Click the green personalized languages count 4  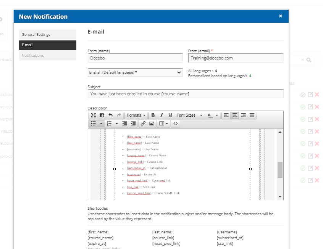[250, 76]
